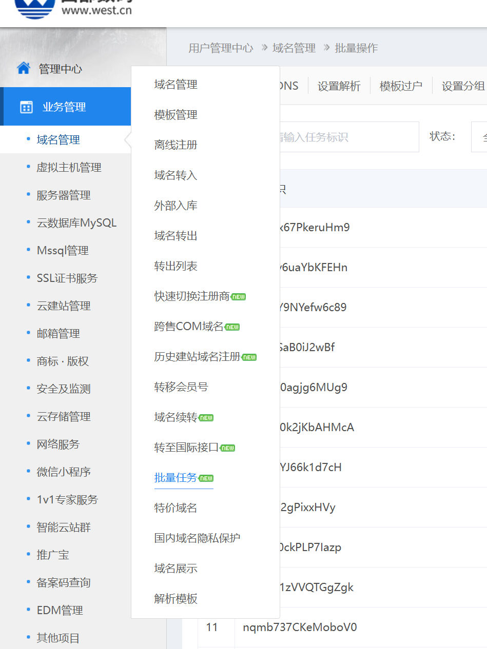Open the 状态 status dropdown
Image resolution: width=487 pixels, height=649 pixels.
coord(481,137)
